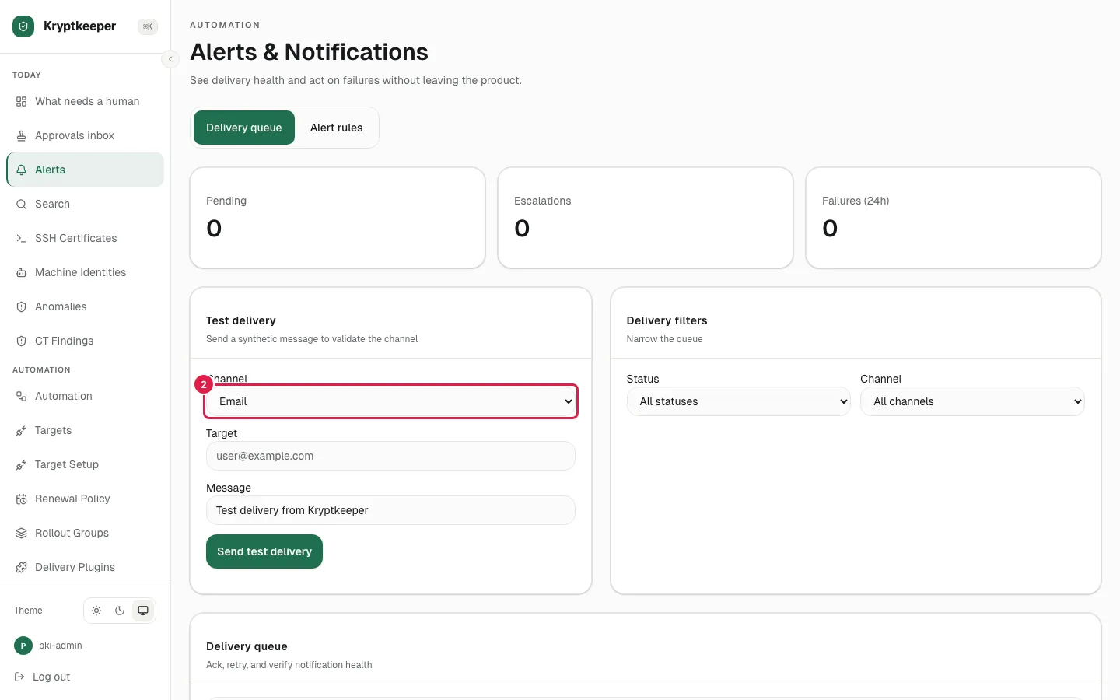
Task: Click the Targets plug icon
Action: coord(22,431)
